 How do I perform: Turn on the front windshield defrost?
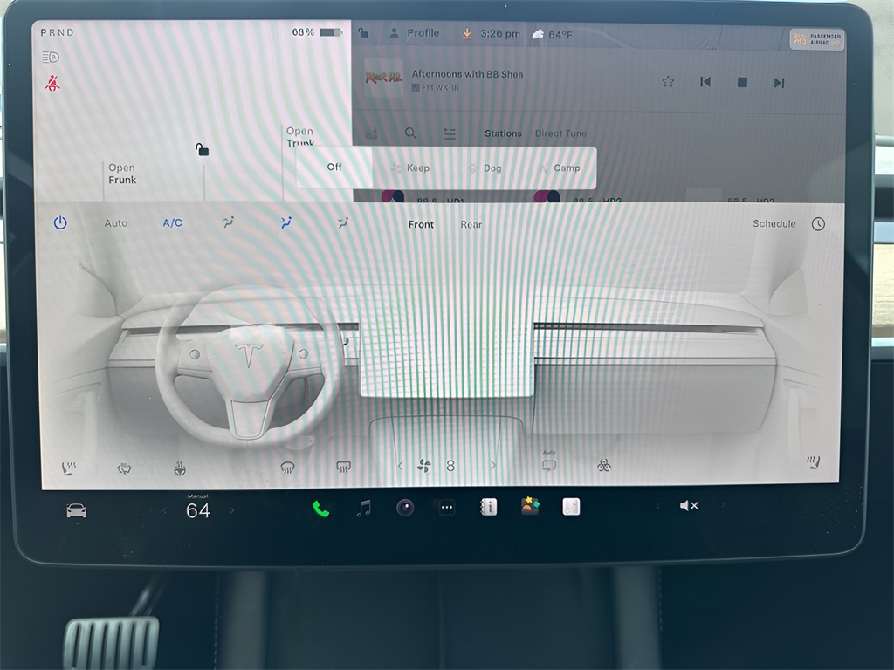click(x=287, y=468)
